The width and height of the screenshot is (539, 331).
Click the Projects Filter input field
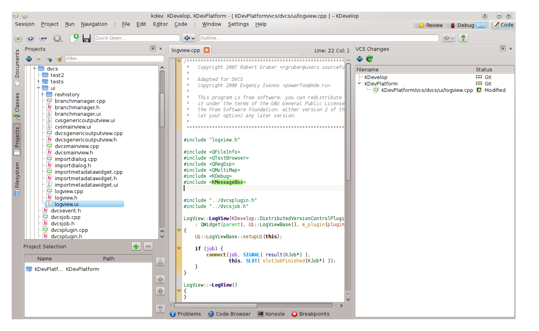(x=114, y=58)
